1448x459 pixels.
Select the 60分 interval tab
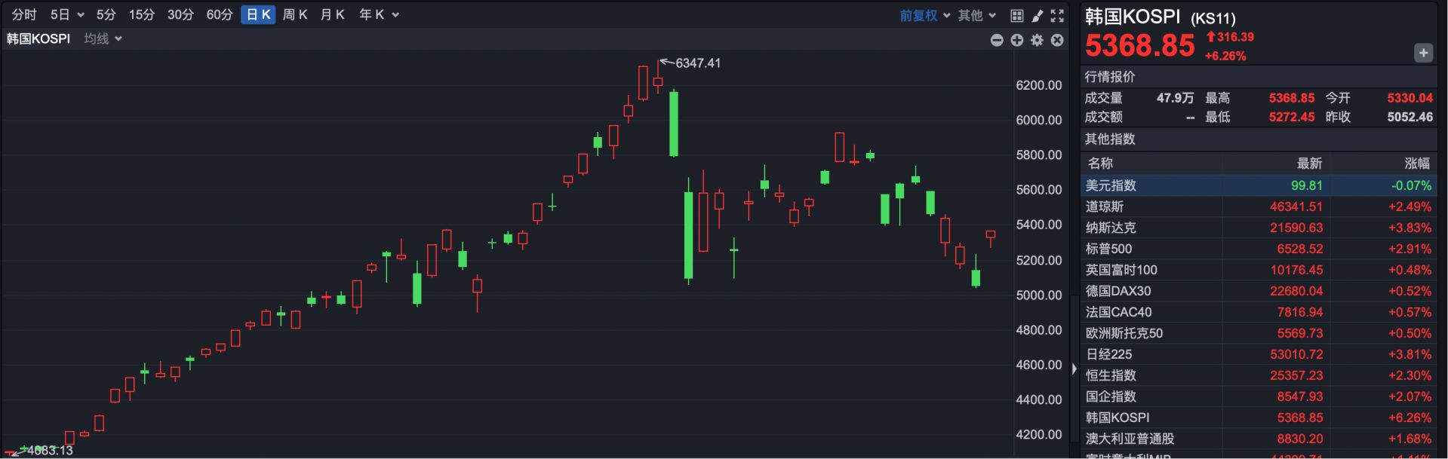click(x=220, y=14)
